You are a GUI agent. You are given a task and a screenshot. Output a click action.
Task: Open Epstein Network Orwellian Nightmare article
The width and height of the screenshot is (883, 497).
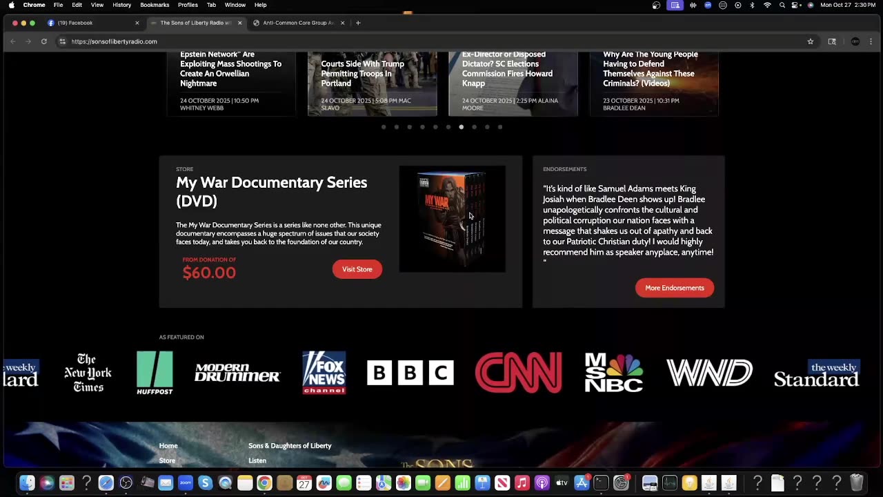pyautogui.click(x=231, y=68)
